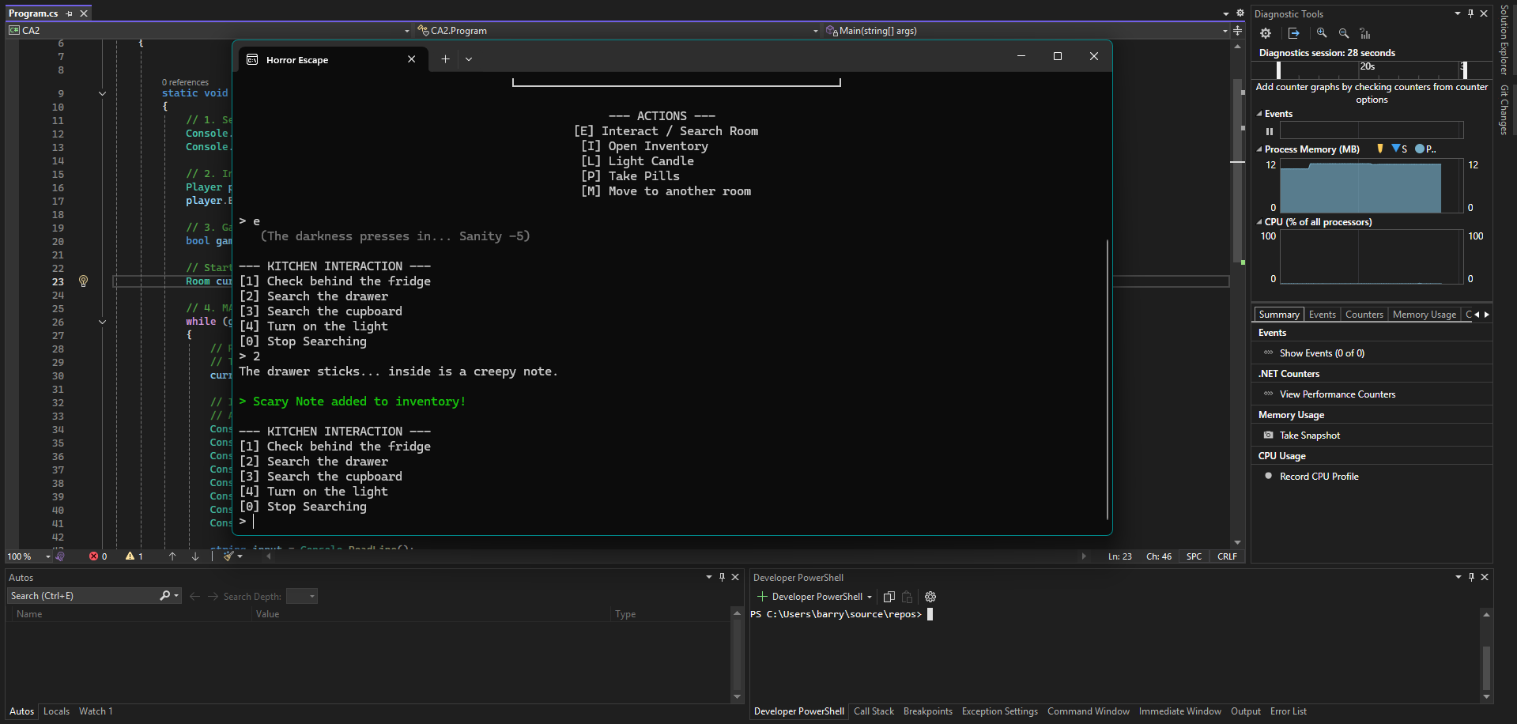Switch to the Error List tab
The image size is (1517, 724).
tap(1288, 711)
